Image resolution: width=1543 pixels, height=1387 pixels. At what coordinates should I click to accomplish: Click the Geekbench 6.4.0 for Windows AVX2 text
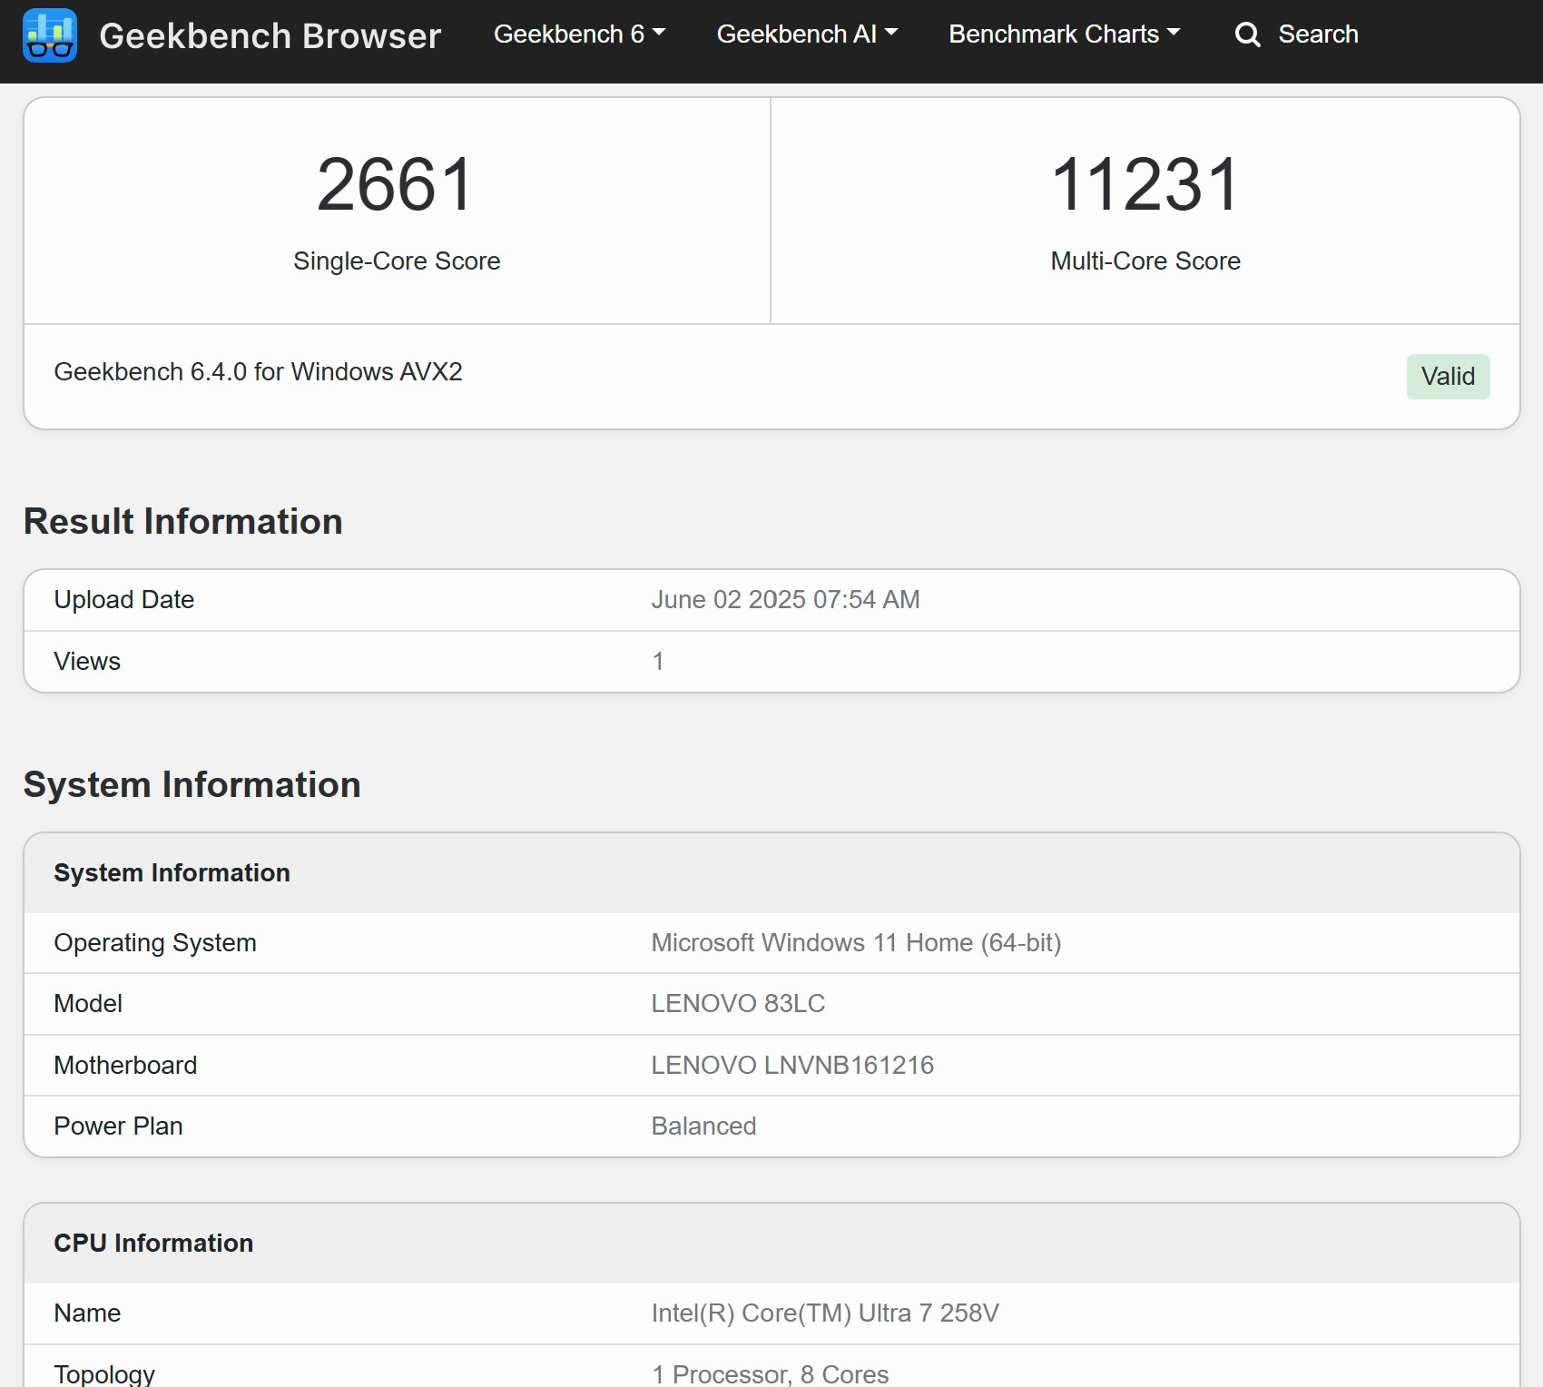[258, 372]
